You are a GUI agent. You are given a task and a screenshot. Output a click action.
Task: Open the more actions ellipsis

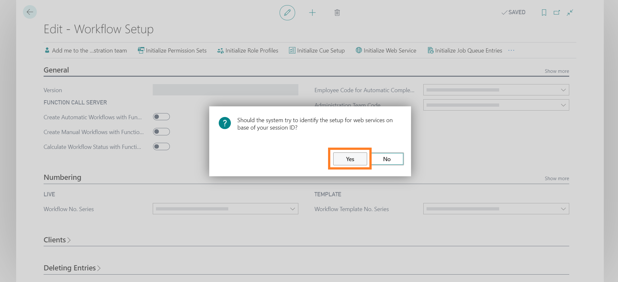coord(511,51)
